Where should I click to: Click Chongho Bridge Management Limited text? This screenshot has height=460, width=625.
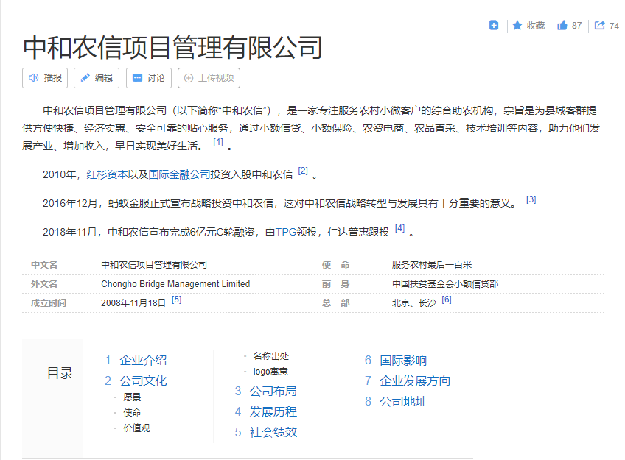coord(175,284)
